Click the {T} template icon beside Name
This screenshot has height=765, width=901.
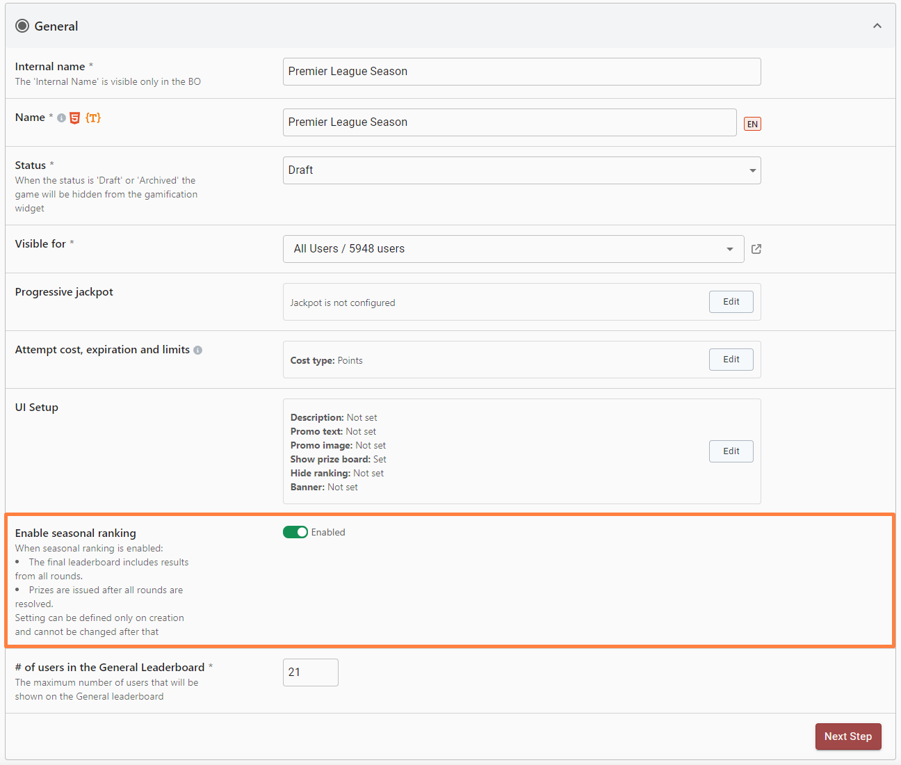(93, 118)
